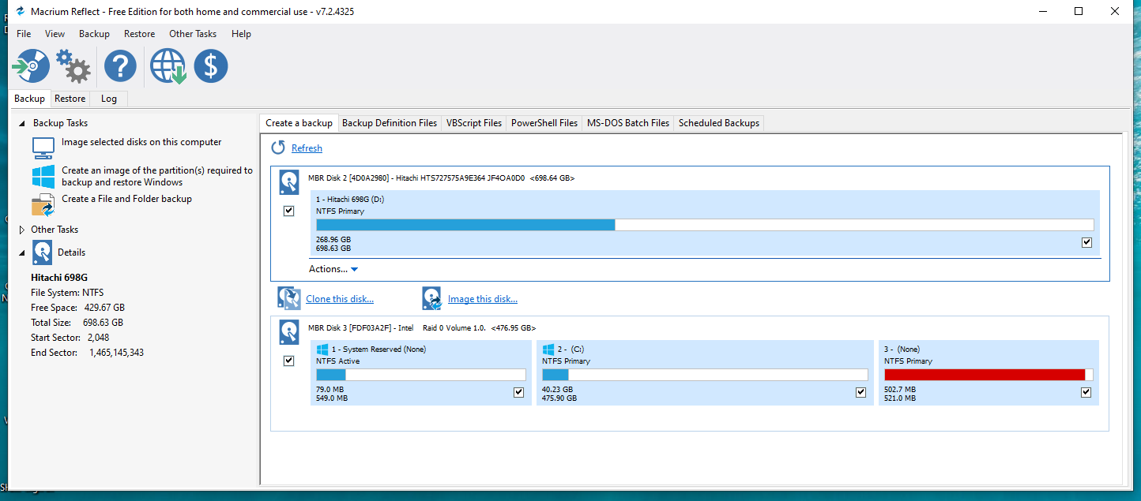Uncheck the MBR Disk 2 checkbox
This screenshot has height=501, width=1141.
[x=288, y=211]
